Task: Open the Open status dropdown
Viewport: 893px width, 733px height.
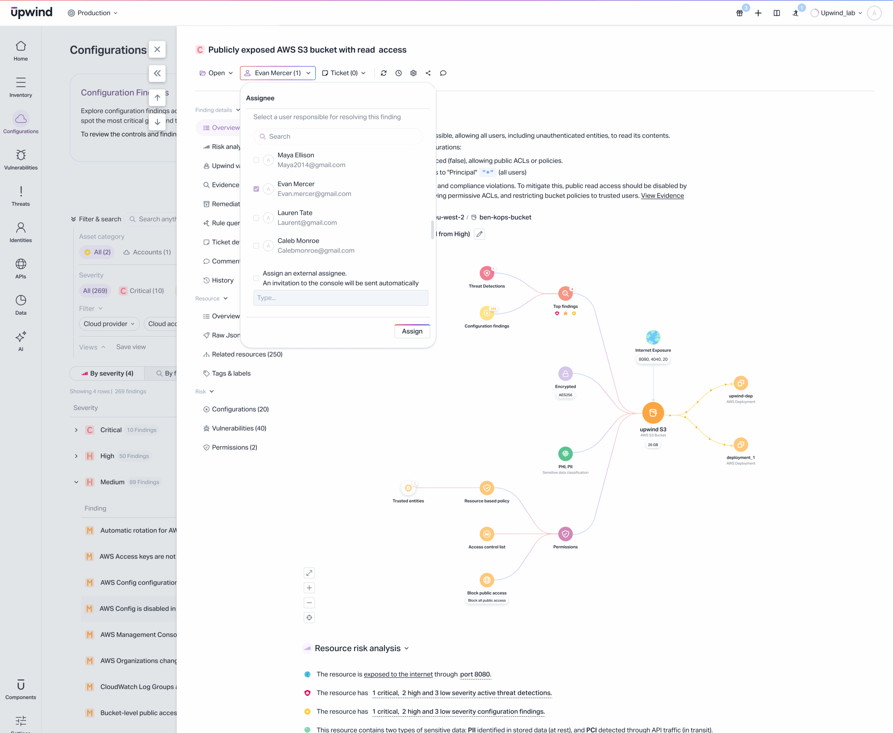Action: (216, 73)
